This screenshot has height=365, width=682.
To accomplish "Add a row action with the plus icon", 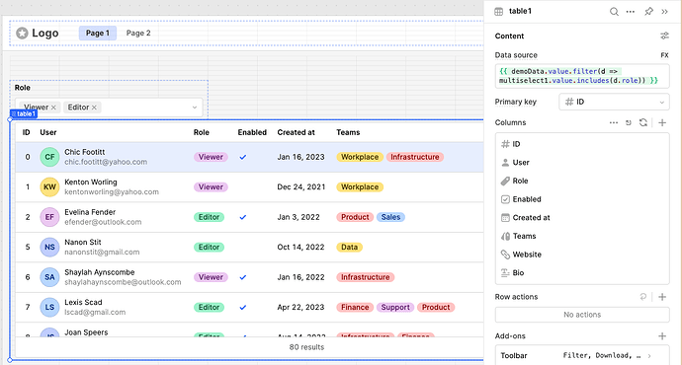I will coord(662,297).
